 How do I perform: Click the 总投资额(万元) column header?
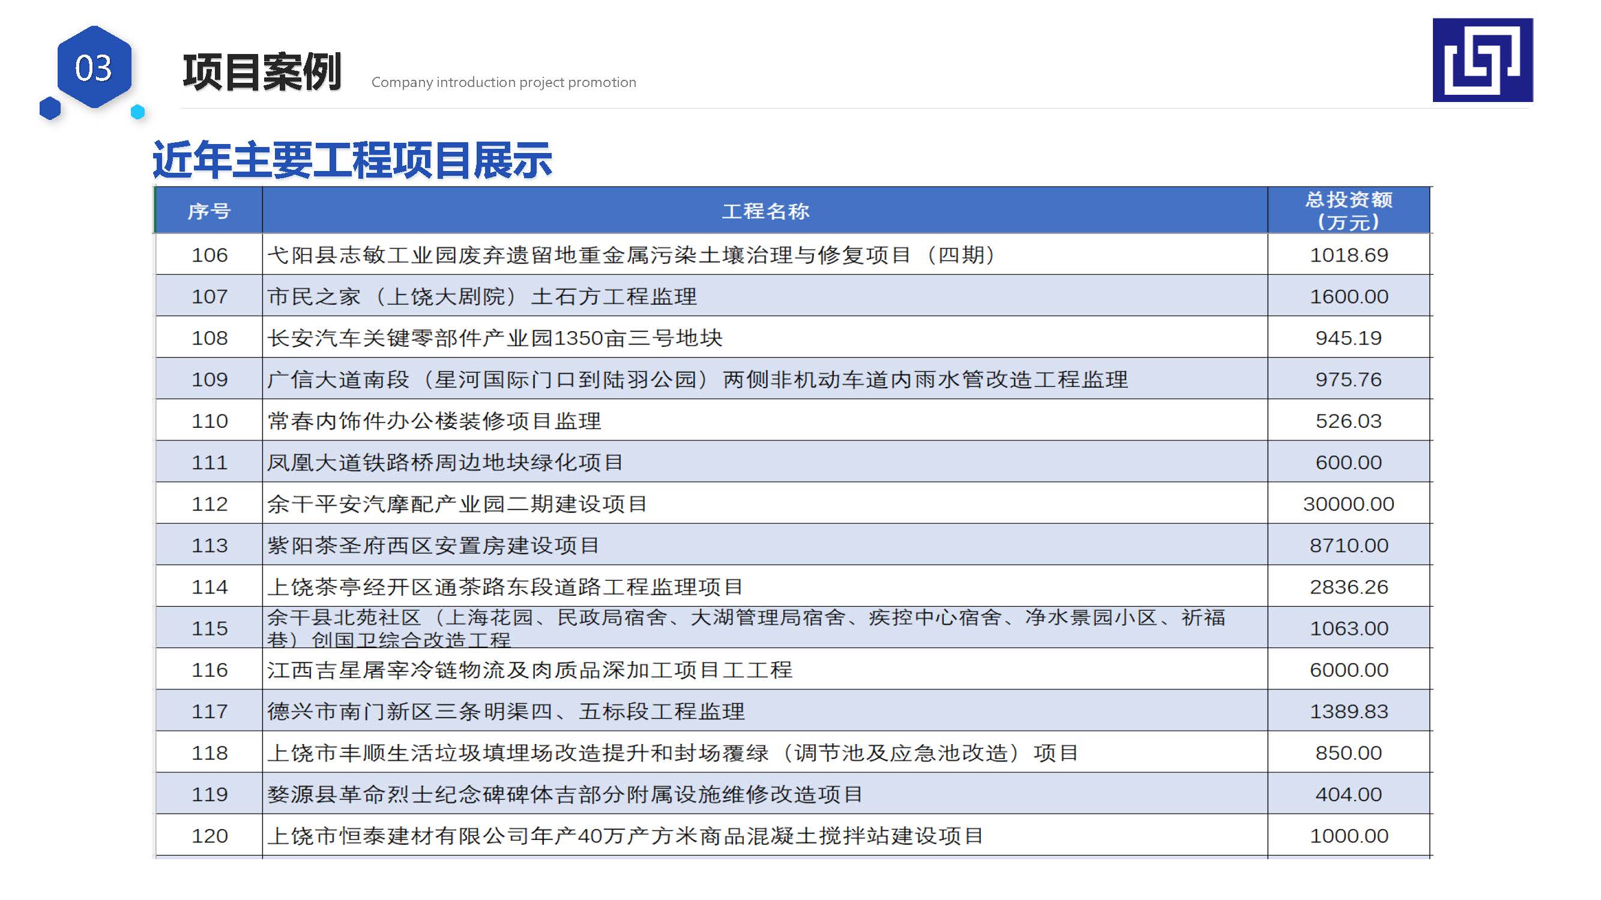1349,211
